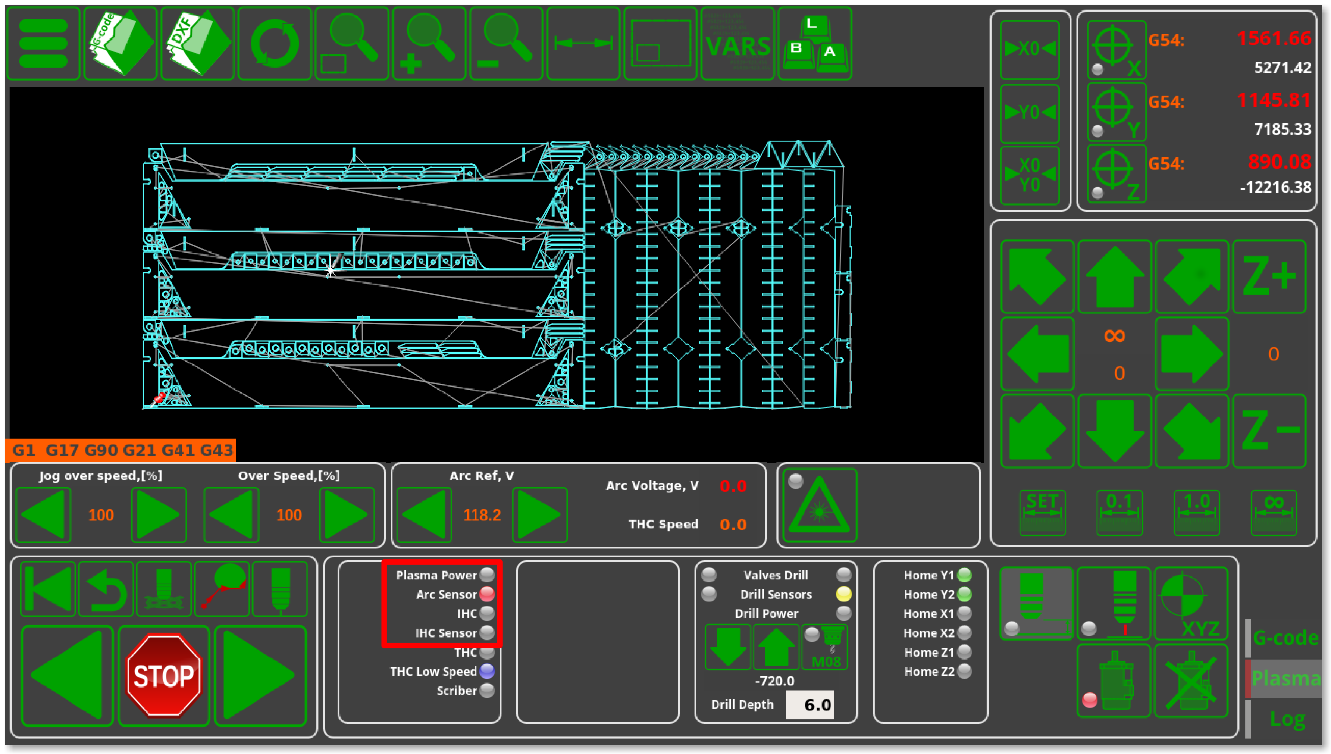Toggle the laser warning triangle button
This screenshot has width=1331, height=754.
[820, 505]
